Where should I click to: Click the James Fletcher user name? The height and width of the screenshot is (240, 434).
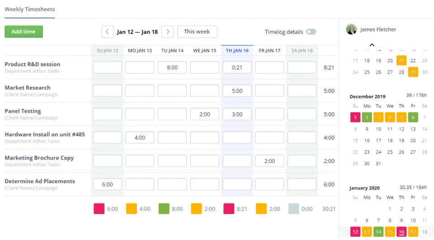click(378, 30)
